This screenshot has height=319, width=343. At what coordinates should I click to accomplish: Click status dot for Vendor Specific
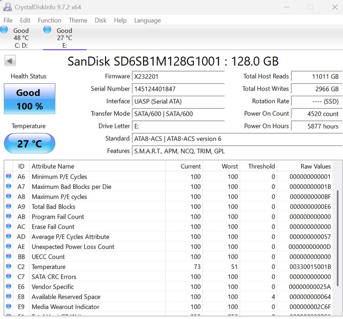(9, 286)
